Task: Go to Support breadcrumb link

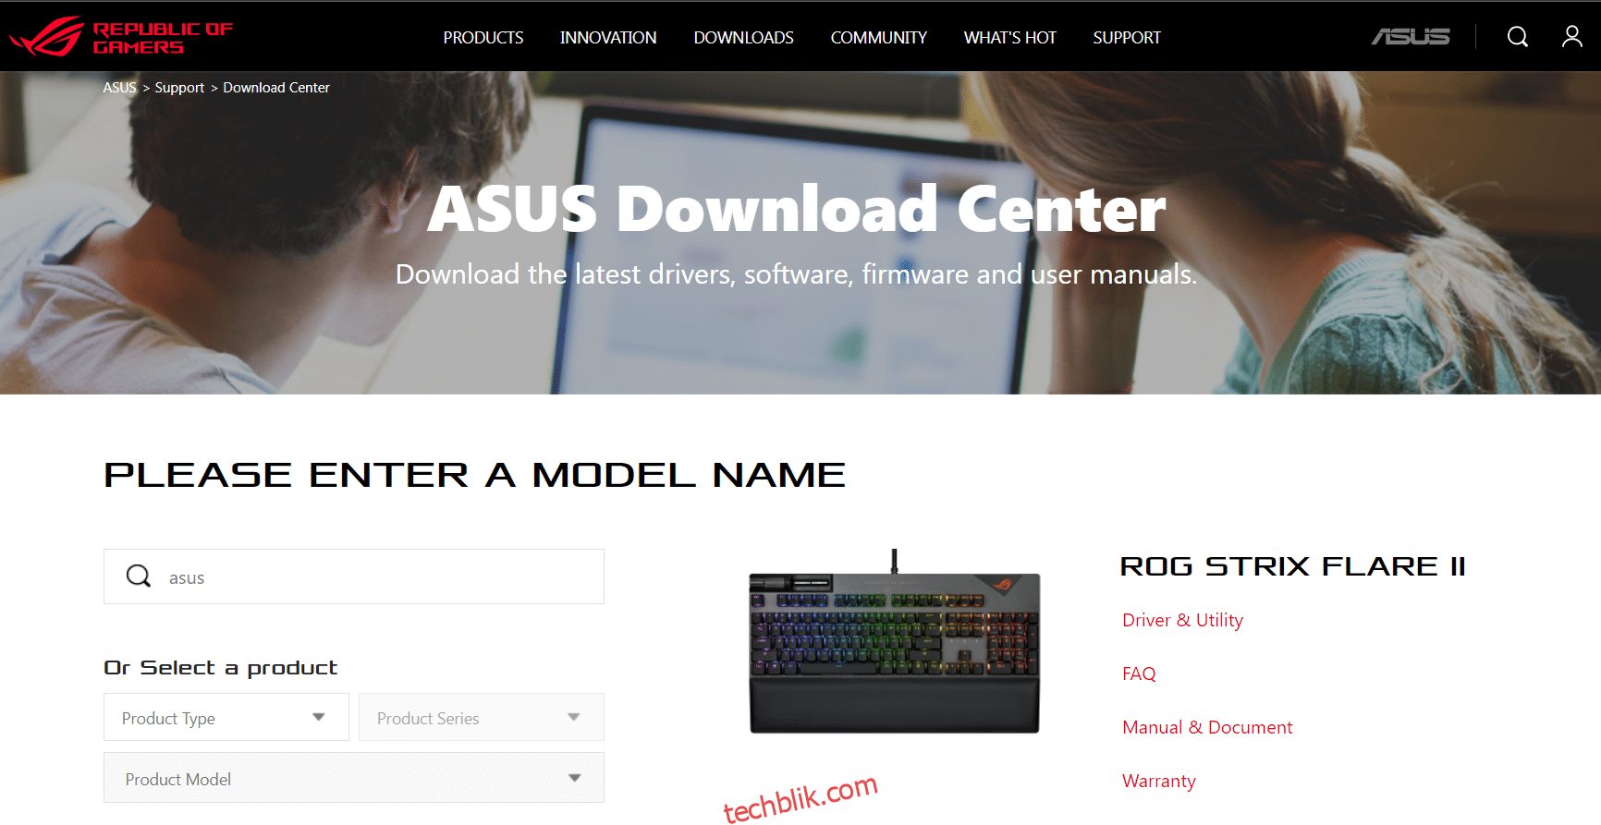Action: pos(179,88)
